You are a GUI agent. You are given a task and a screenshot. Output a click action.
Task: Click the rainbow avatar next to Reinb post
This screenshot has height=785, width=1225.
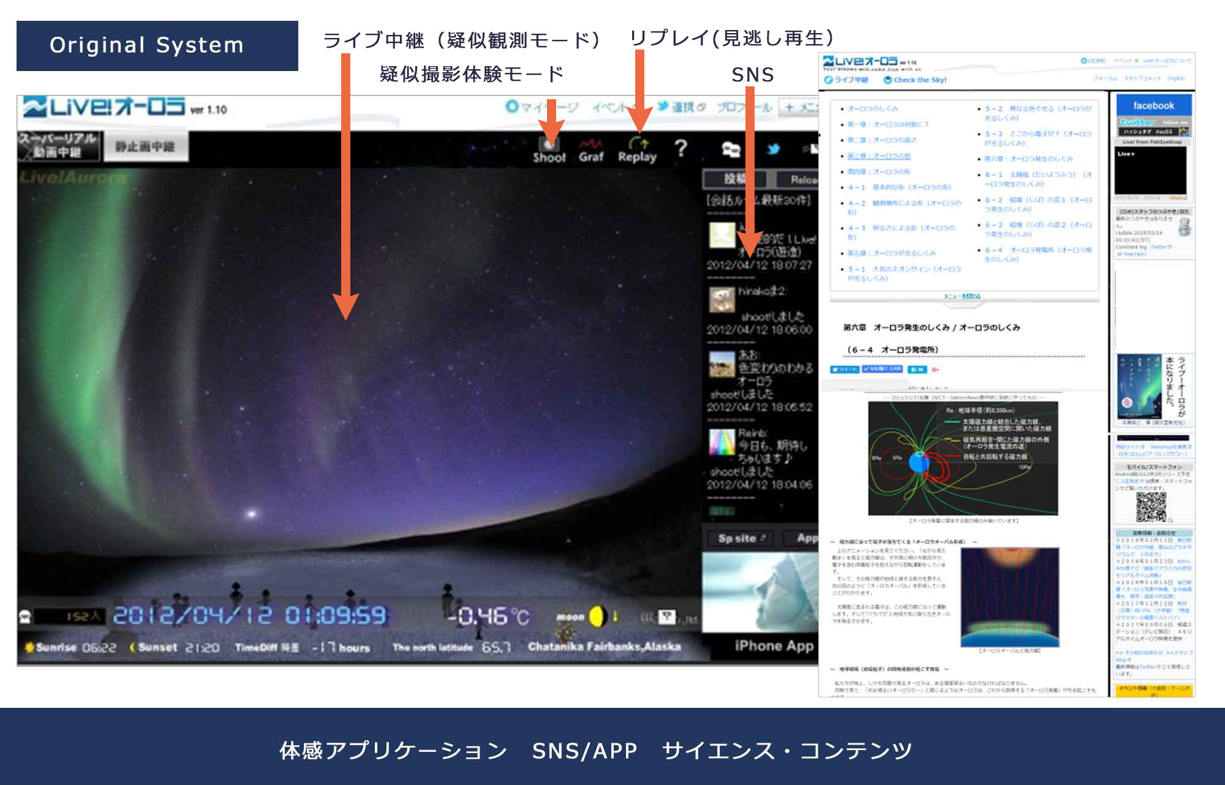[x=722, y=442]
